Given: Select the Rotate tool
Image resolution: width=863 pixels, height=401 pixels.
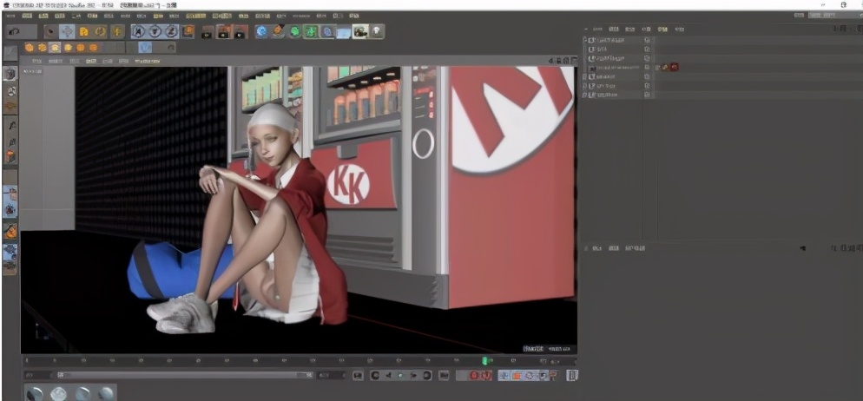Looking at the screenshot, I should [101, 31].
